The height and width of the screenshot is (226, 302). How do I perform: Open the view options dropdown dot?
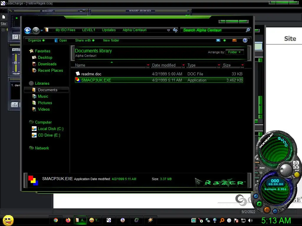click(224, 40)
